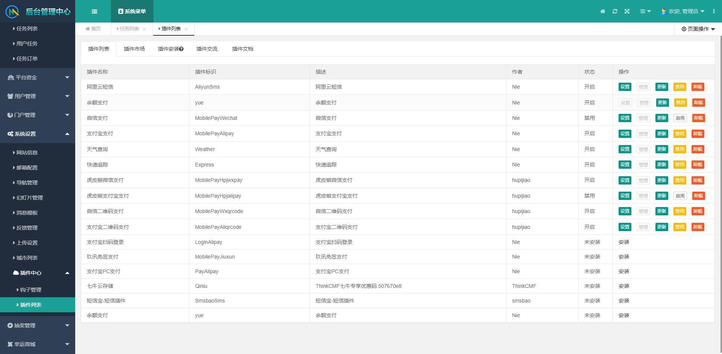Screen dimensions: 722x354
Task: Open 邮箱配置 in the sidebar
Action: 38,168
